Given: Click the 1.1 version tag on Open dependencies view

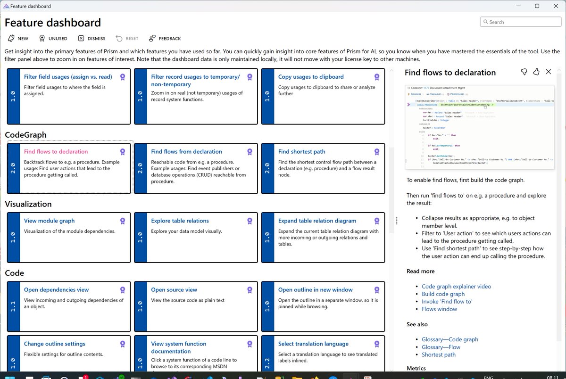Looking at the screenshot, I should pyautogui.click(x=13, y=306).
